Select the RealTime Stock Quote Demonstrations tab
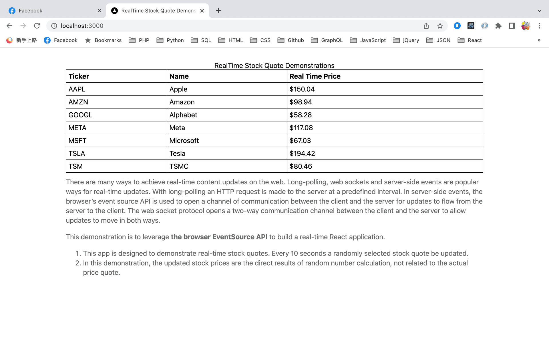This screenshot has height=343, width=549. pyautogui.click(x=157, y=11)
